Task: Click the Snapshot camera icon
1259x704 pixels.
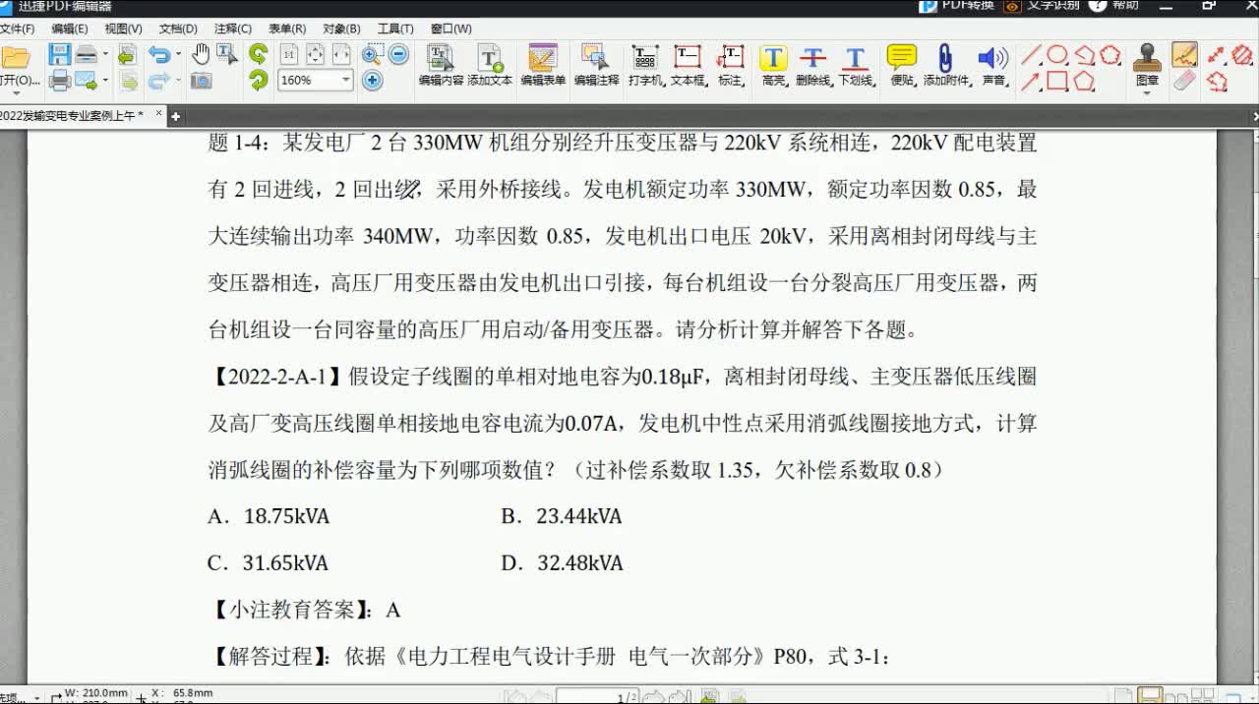Action: [202, 81]
